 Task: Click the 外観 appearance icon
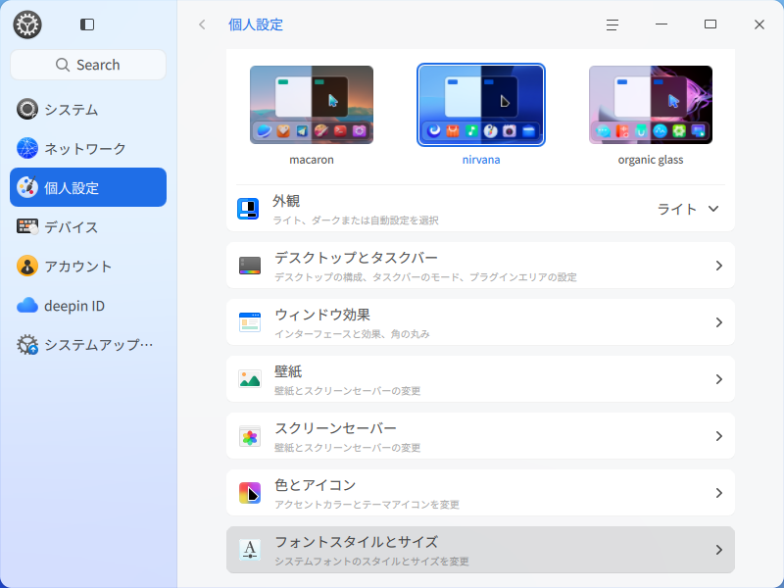click(x=248, y=209)
